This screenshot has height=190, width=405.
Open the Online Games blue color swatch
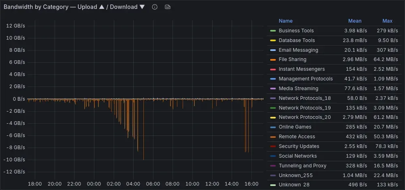273,127
